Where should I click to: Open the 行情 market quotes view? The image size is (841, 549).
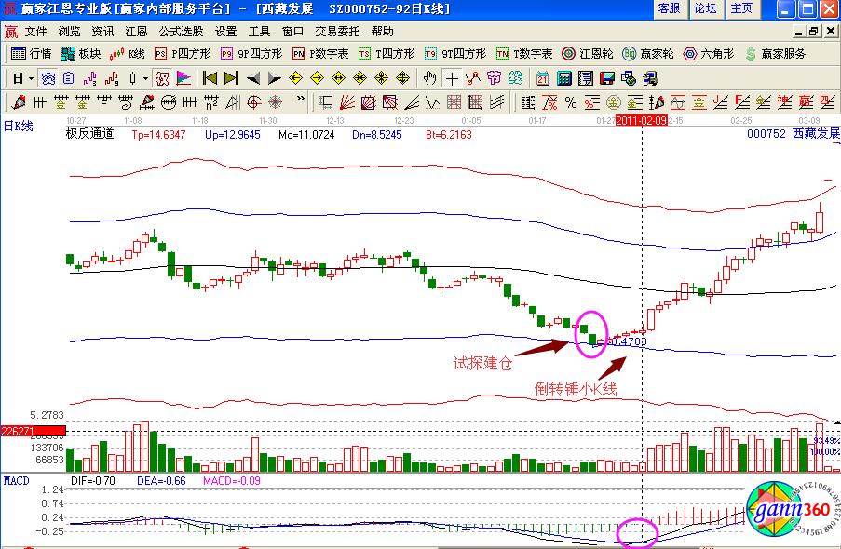31,54
